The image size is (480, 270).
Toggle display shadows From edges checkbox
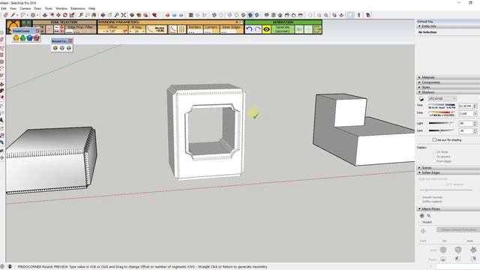point(434,161)
